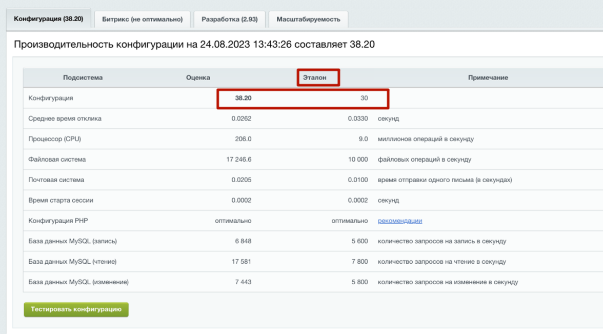Select the Время старта сессии row label
Viewport: 603px width, 334px height.
coord(61,201)
